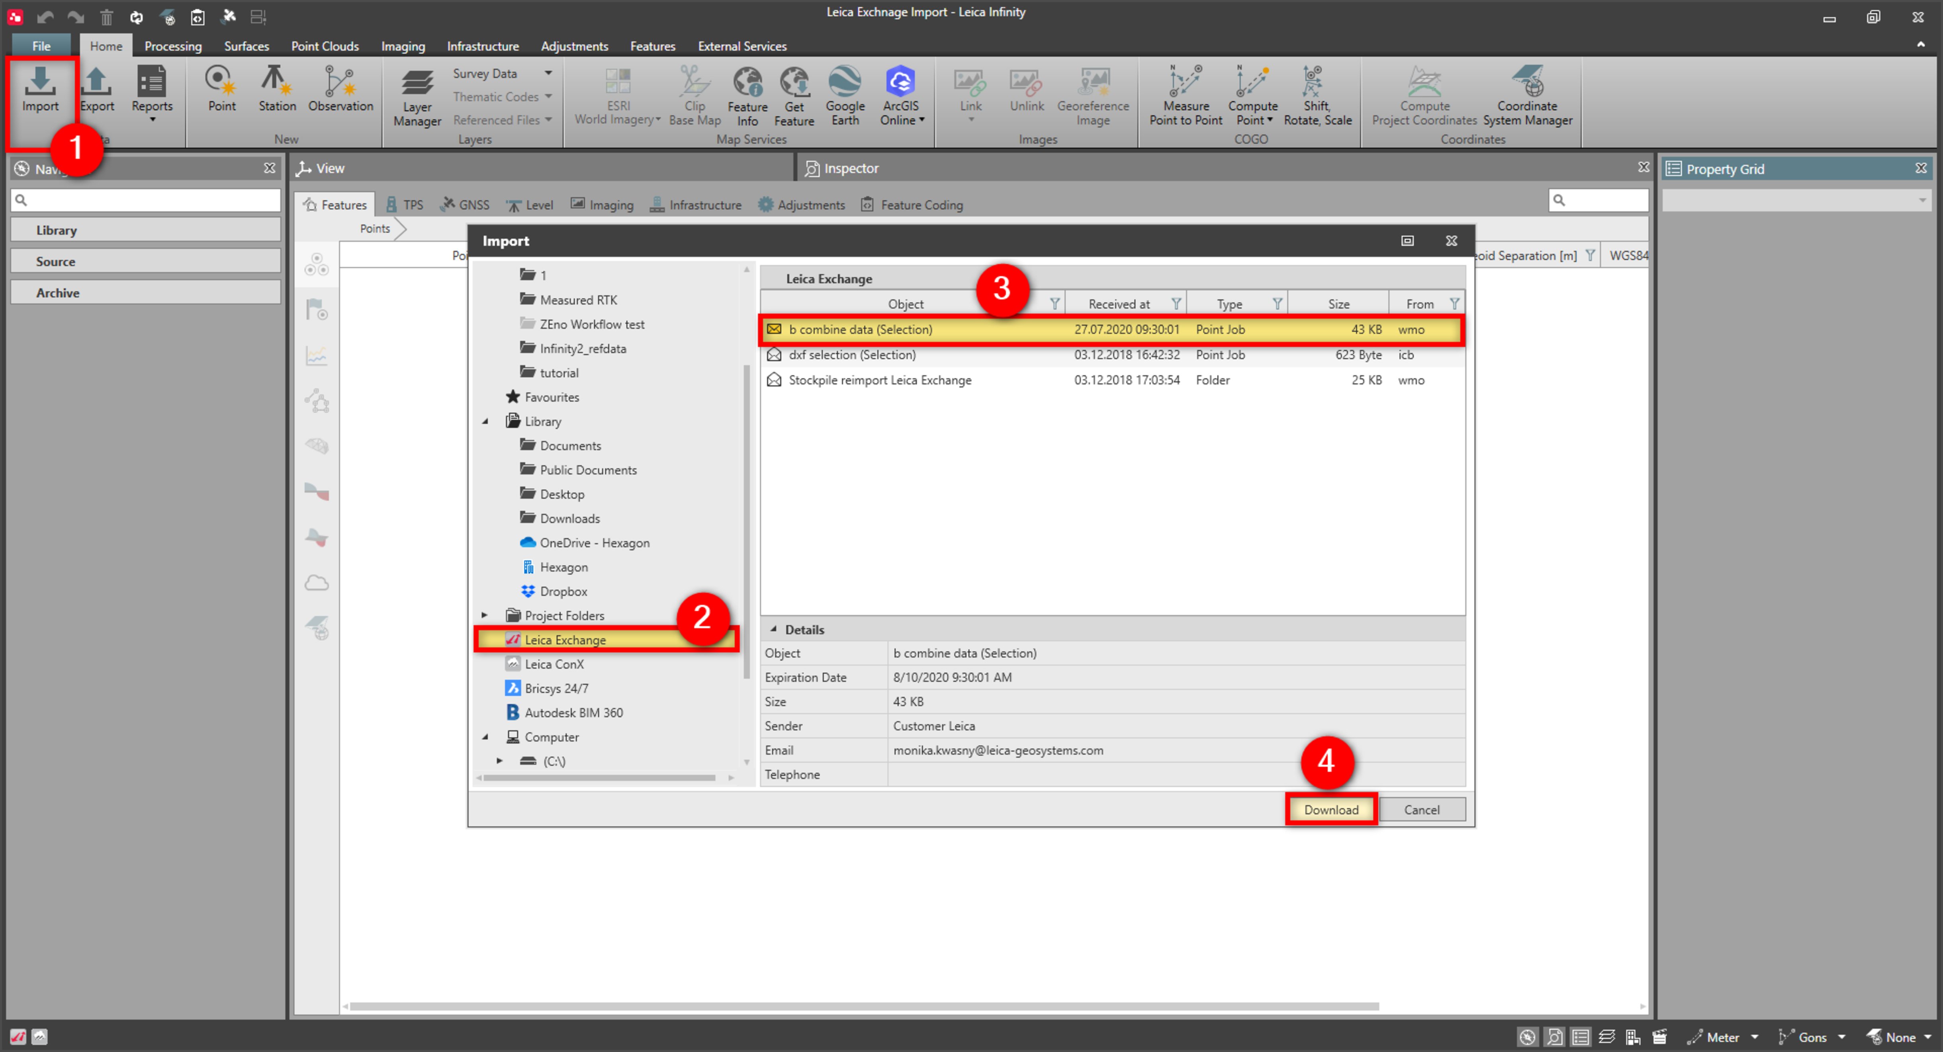The image size is (1943, 1052).
Task: Click the Get Feature icon
Action: click(794, 96)
